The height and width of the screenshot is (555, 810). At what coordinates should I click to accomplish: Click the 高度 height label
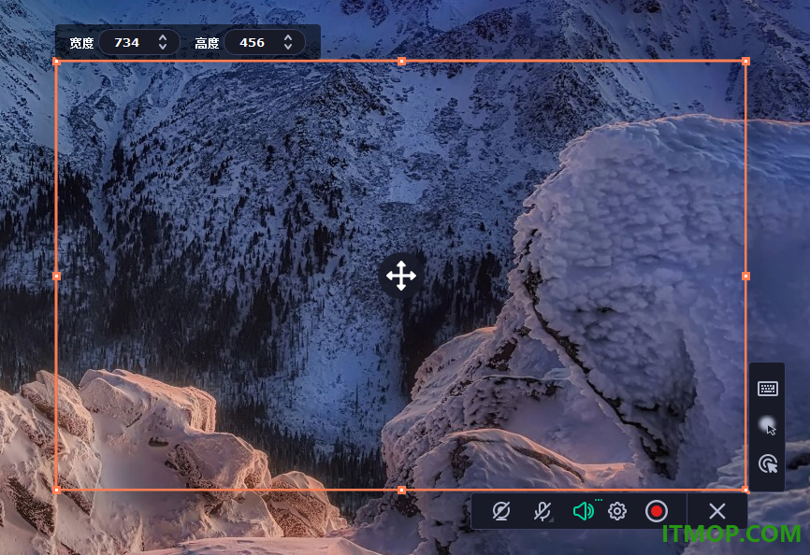(x=207, y=43)
